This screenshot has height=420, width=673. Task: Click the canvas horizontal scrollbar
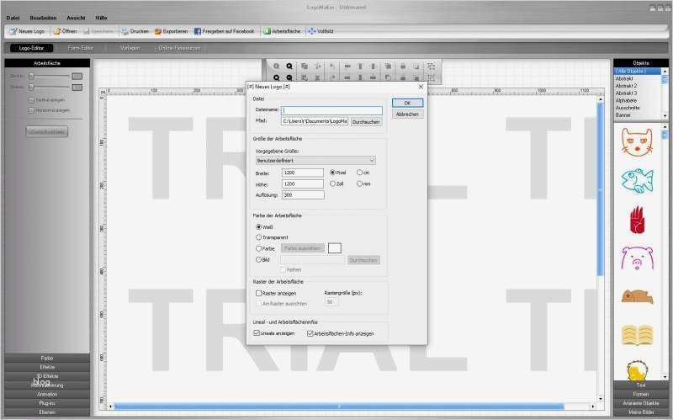click(x=339, y=407)
